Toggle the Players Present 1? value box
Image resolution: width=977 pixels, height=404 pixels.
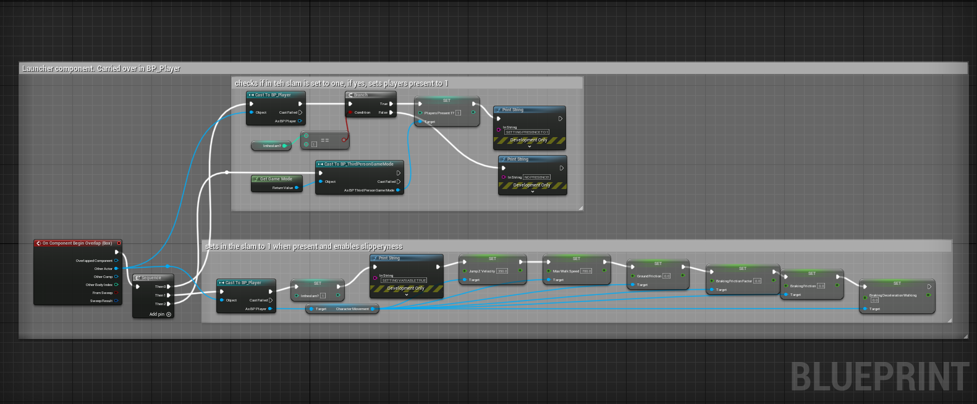pos(458,113)
